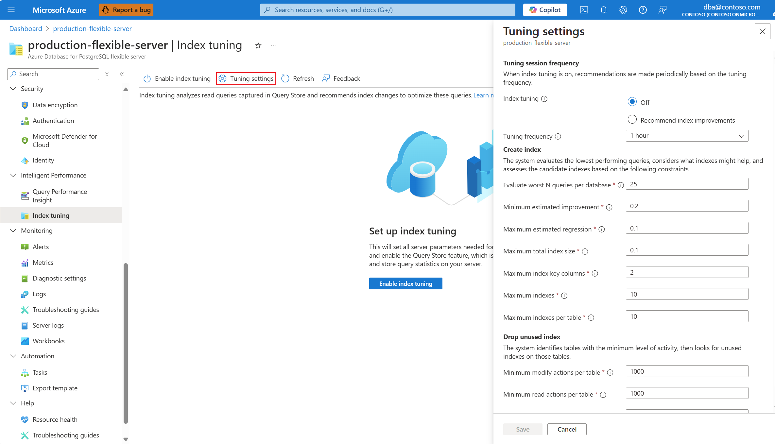
Task: Select the Off radio for index tuning
Action: tap(632, 102)
